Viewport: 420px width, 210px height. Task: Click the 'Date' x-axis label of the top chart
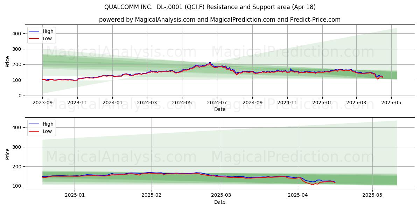tap(220, 110)
